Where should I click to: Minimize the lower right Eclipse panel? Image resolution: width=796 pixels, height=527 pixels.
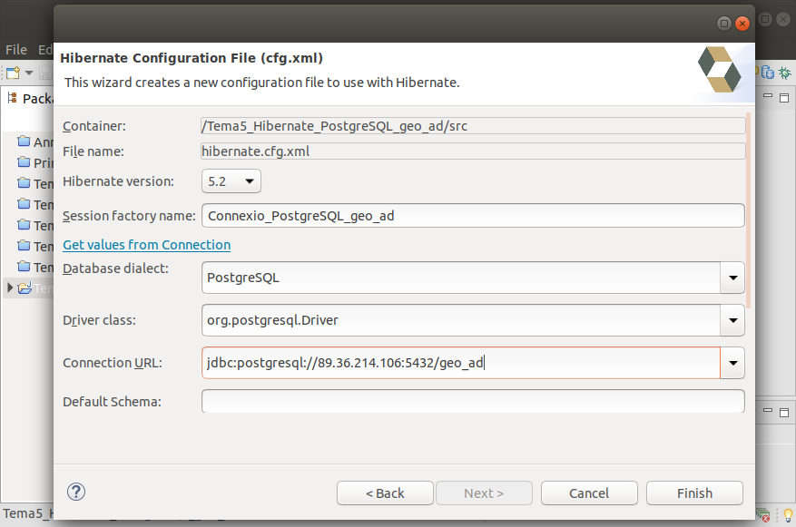click(x=768, y=410)
